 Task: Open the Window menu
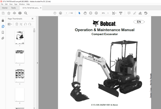tap(22, 4)
